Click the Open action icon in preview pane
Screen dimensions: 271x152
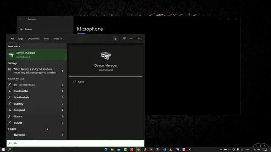point(75,81)
